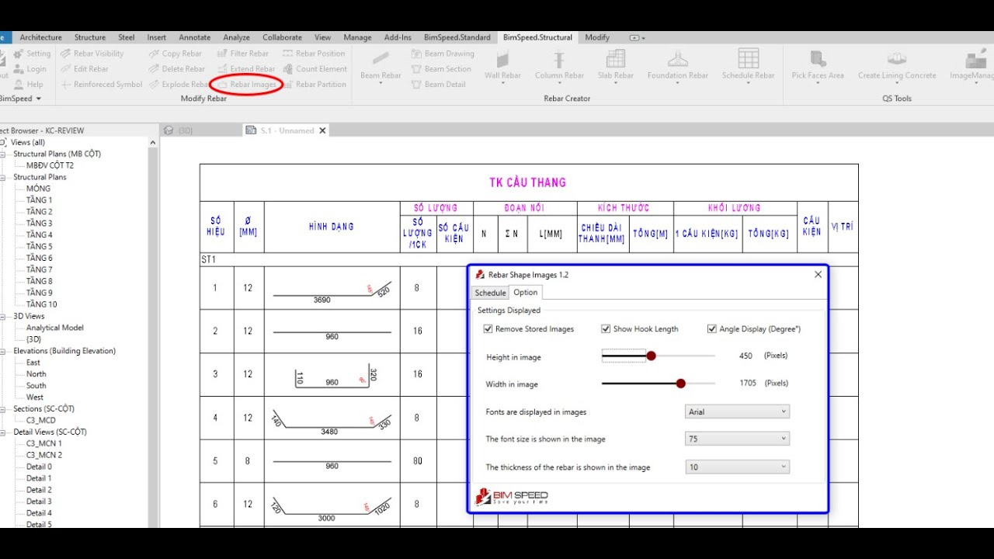This screenshot has height=559, width=994.
Task: Open Pick Faces Area dropdown arrow
Action: [818, 83]
